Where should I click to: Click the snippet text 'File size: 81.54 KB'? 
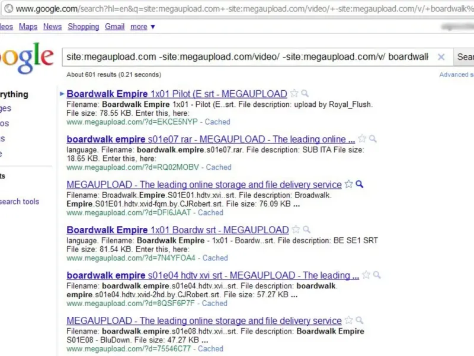[99, 249]
